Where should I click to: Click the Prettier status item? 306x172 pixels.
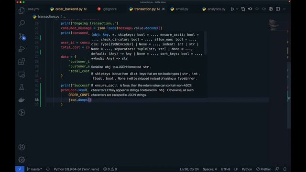point(263,169)
